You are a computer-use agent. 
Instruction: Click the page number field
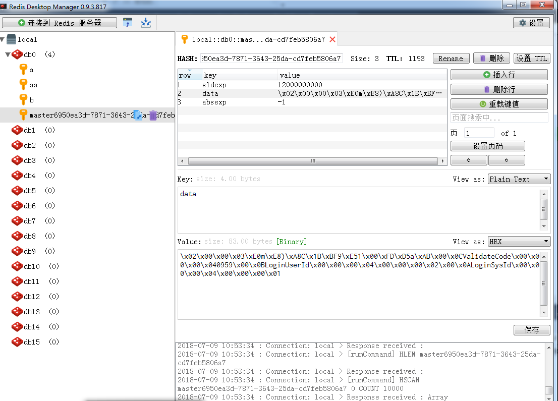pos(479,133)
